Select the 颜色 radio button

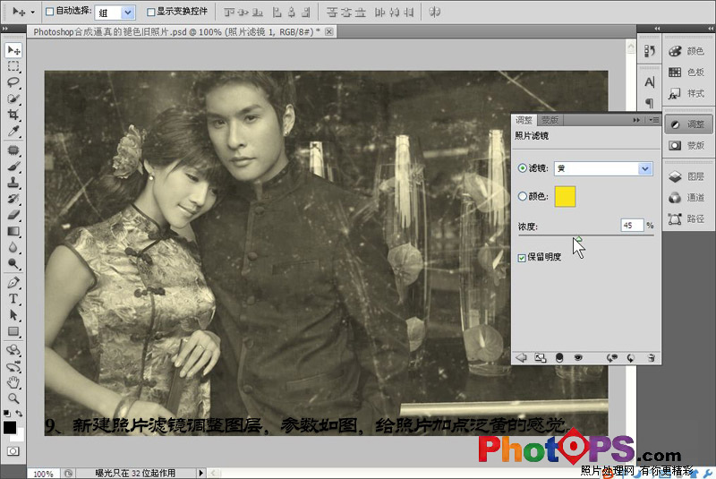tap(523, 196)
